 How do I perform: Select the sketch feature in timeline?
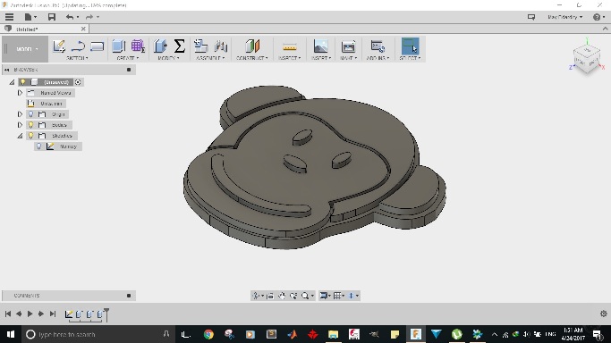click(x=69, y=314)
